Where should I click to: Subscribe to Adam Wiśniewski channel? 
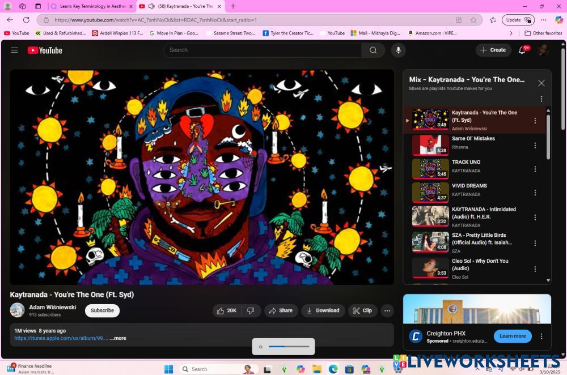tap(102, 310)
